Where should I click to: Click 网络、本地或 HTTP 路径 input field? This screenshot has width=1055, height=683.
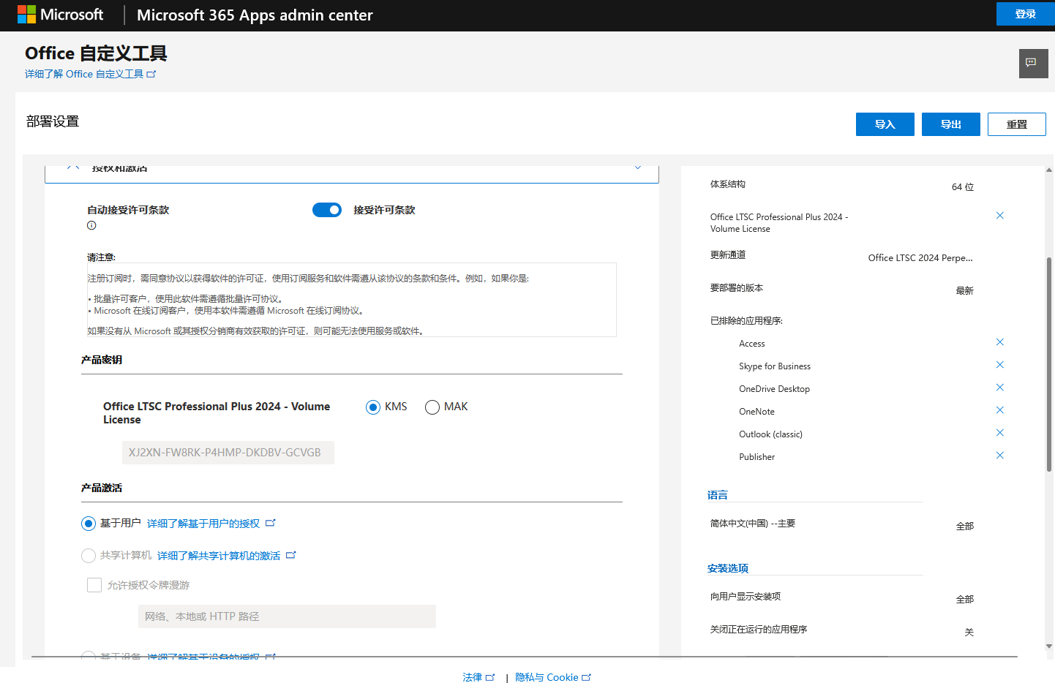287,616
